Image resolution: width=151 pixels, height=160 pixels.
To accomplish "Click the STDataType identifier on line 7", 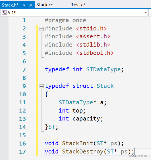I will 104,70.
